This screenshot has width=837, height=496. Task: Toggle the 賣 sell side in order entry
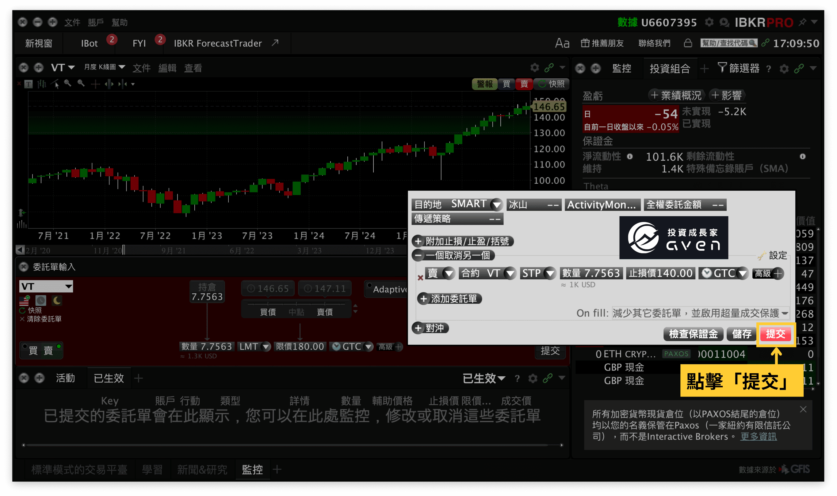48,350
